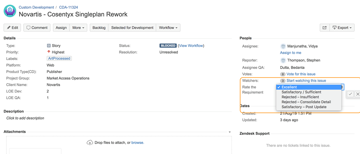Click the LOE Dev value 2
The height and width of the screenshot is (154, 360).
pos(48,91)
